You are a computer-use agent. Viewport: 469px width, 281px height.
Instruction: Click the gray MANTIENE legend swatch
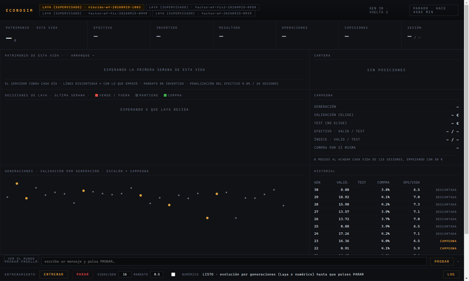click(137, 95)
